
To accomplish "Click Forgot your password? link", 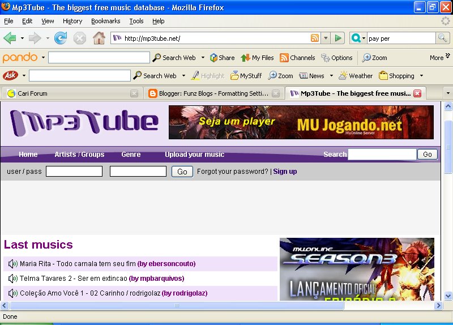I will pyautogui.click(x=233, y=172).
